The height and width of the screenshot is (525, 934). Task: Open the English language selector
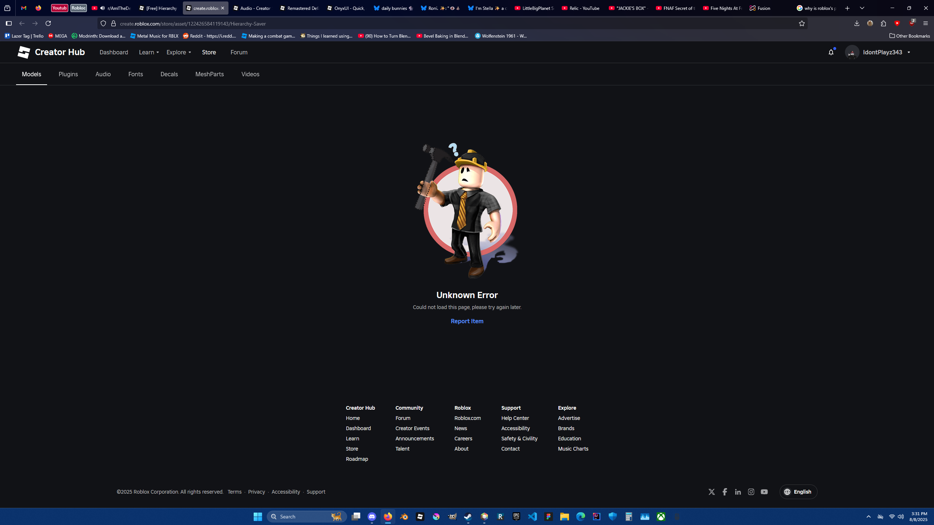(x=798, y=492)
